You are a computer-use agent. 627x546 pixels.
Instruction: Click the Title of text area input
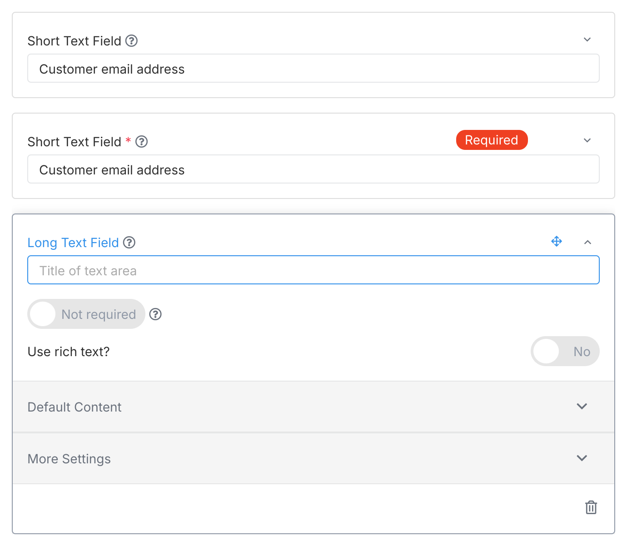click(313, 270)
